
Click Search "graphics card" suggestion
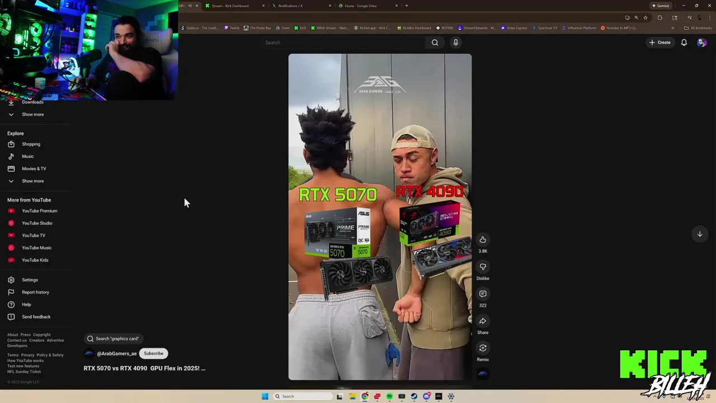[x=112, y=339]
